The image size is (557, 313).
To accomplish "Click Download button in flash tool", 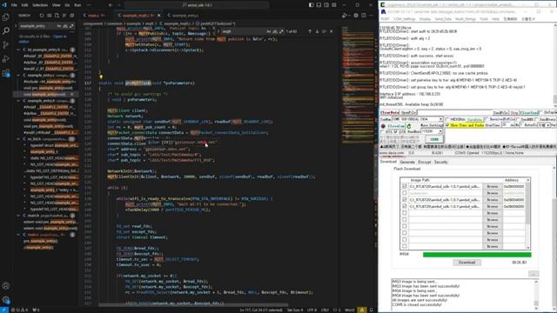I will click(466, 263).
